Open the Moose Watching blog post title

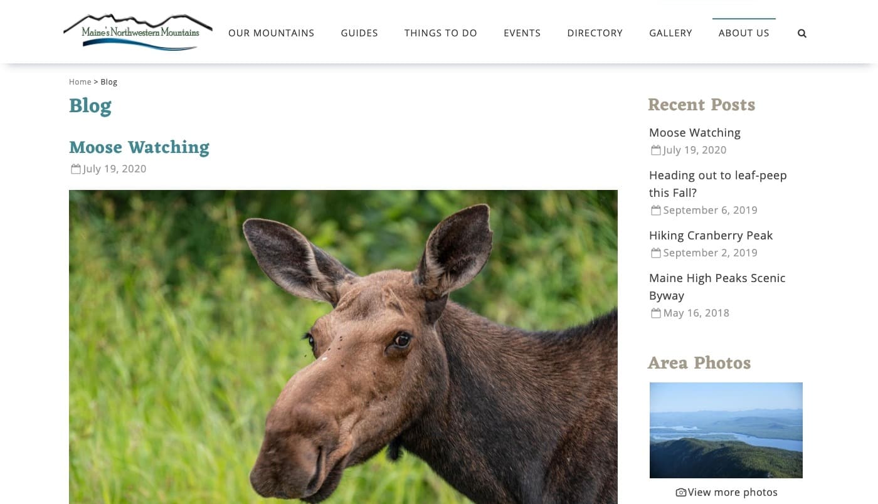(139, 147)
